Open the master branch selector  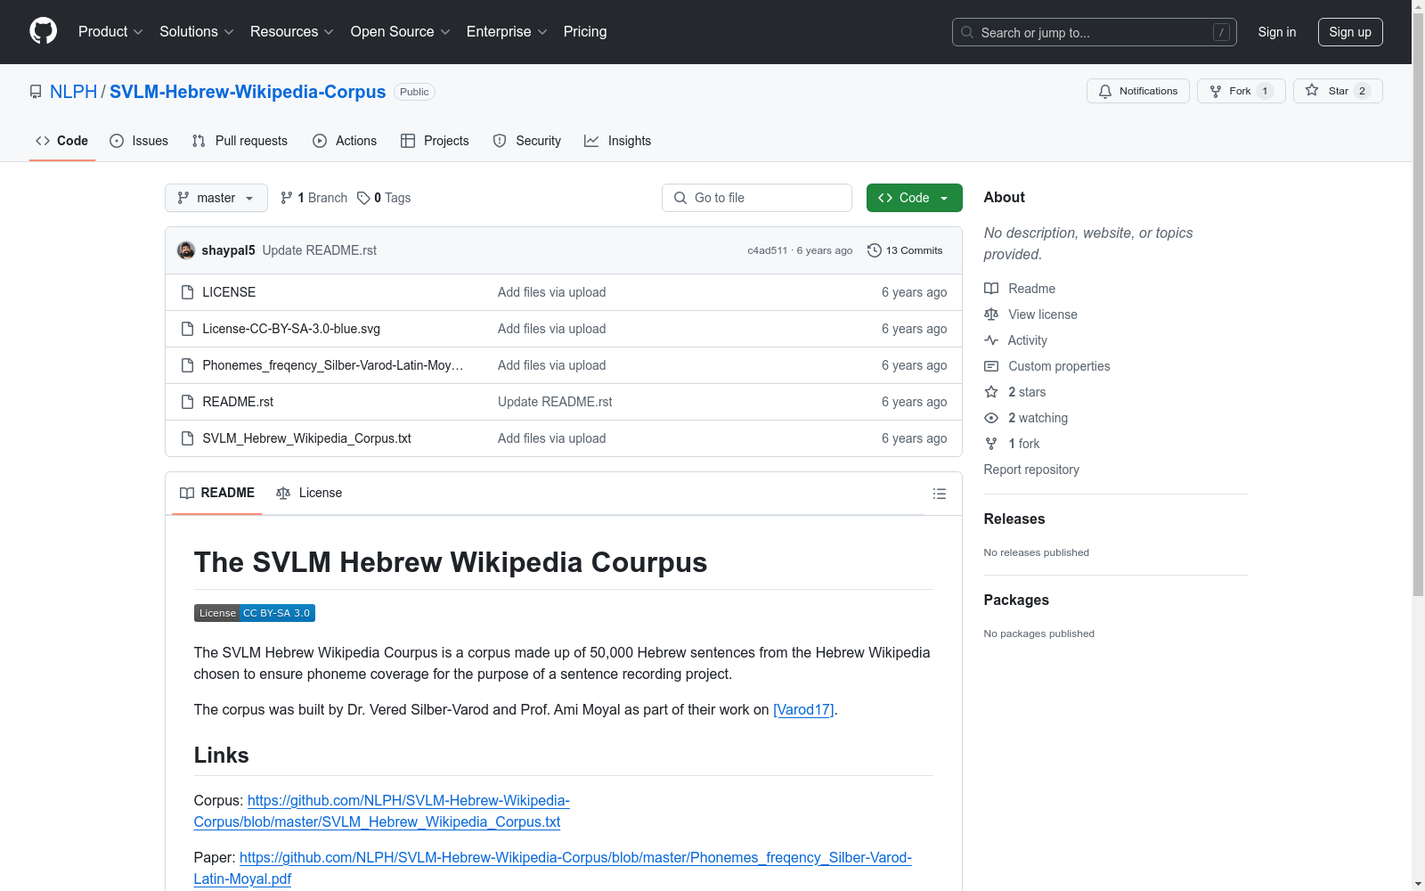(x=216, y=198)
